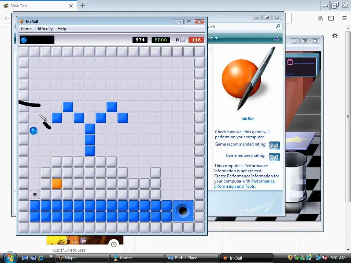351x263 pixels.
Task: Open the browser library icon
Action: tap(320, 18)
